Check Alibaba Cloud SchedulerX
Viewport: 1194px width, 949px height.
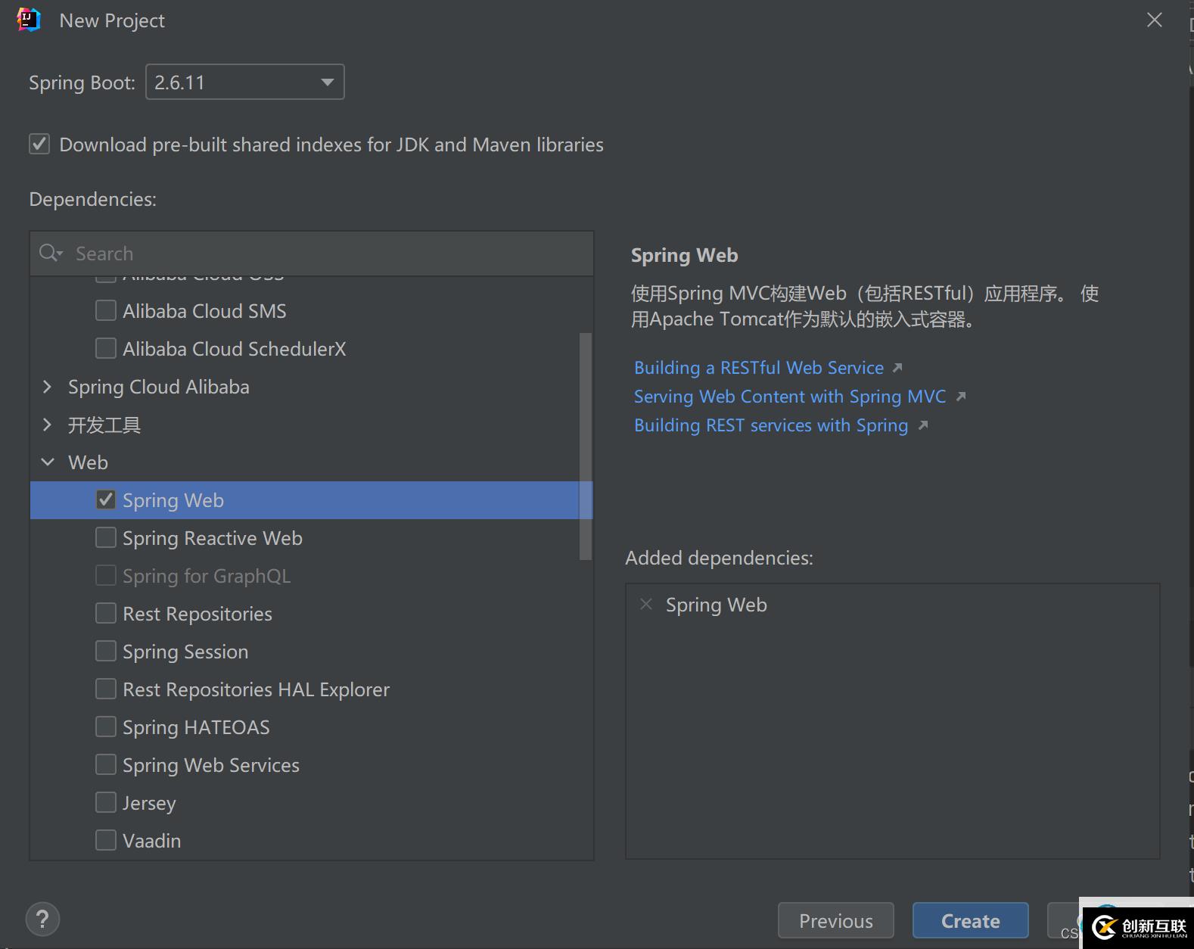coord(106,348)
